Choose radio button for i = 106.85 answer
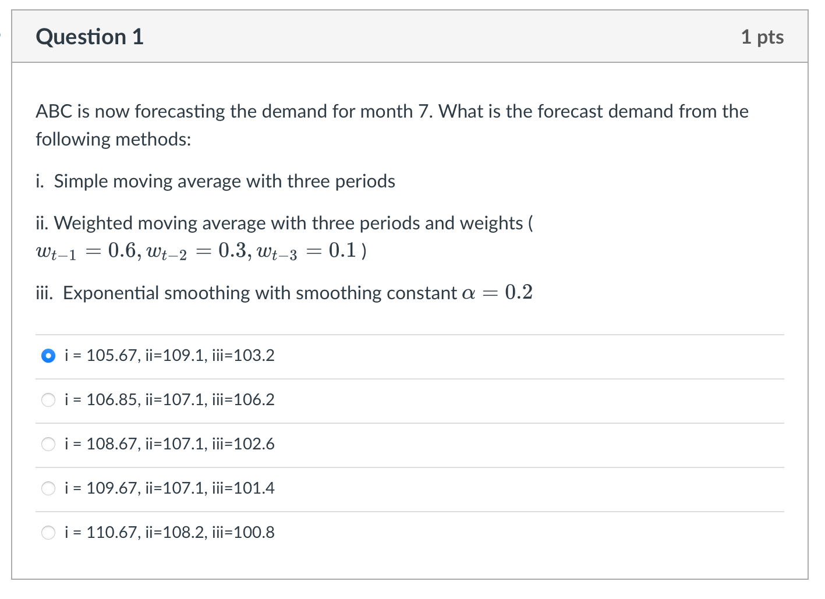 point(48,400)
